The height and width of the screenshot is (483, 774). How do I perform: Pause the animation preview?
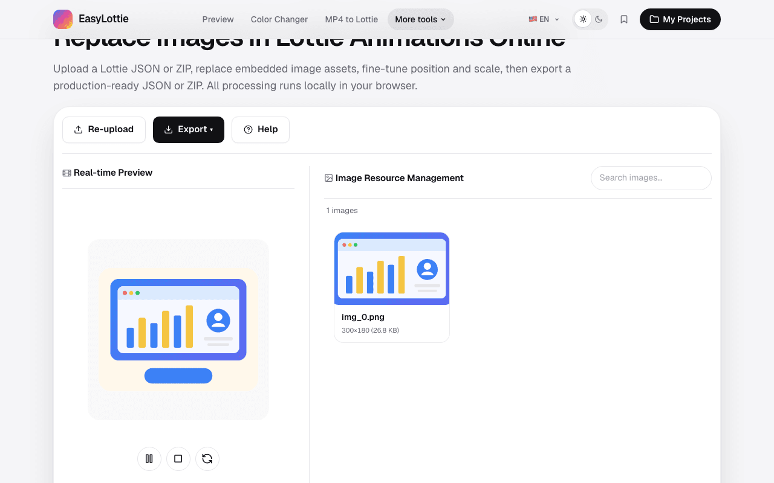(x=149, y=459)
